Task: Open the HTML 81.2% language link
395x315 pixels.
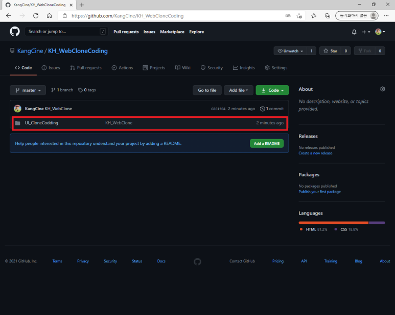Action: point(313,229)
